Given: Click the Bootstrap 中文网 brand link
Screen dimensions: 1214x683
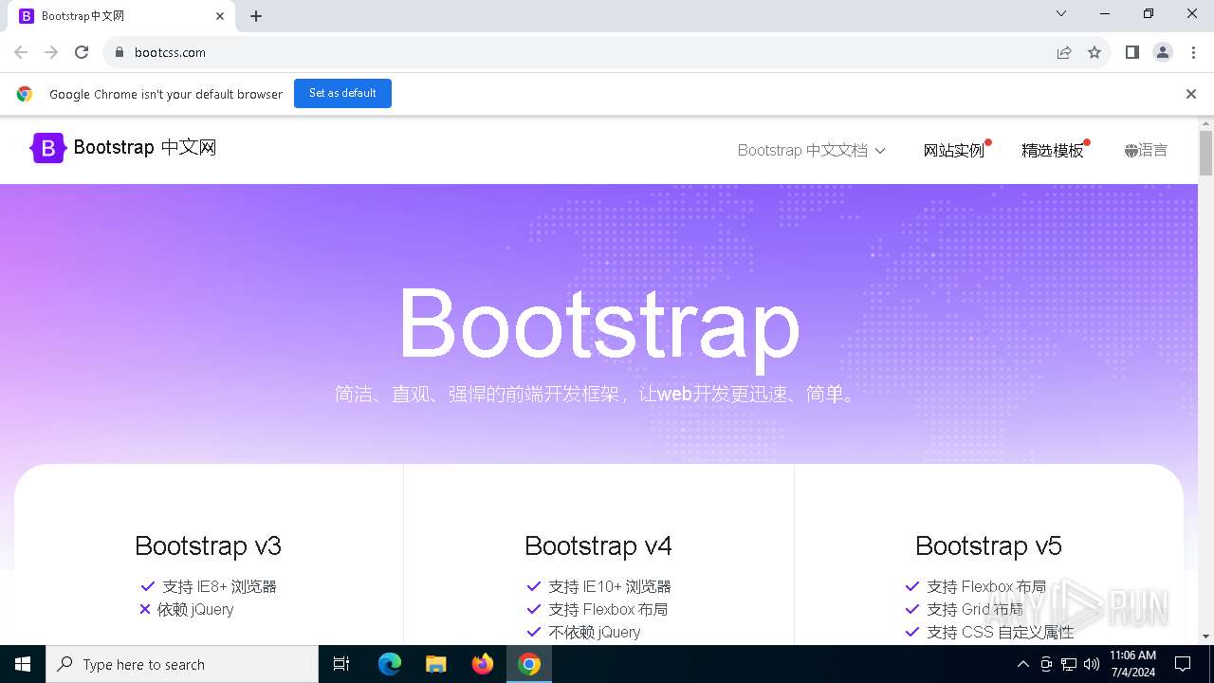Looking at the screenshot, I should pos(124,148).
